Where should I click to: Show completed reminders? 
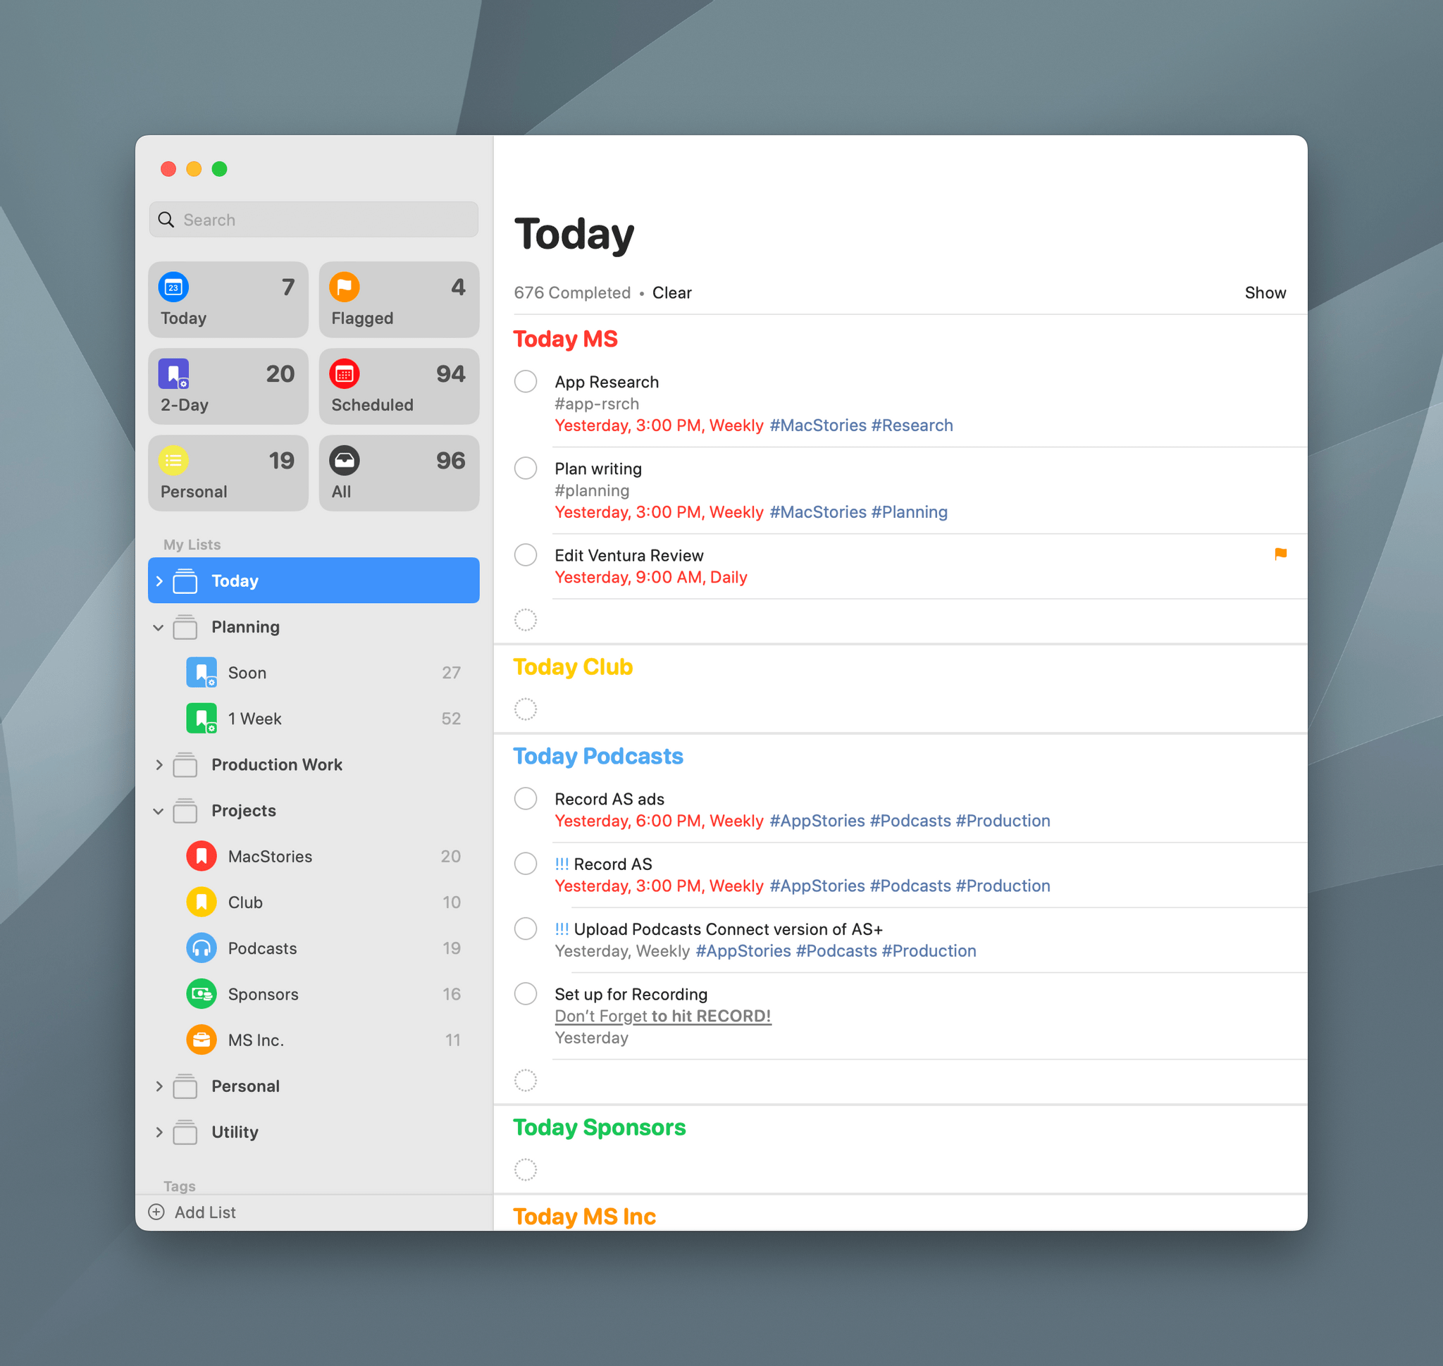click(x=1265, y=292)
